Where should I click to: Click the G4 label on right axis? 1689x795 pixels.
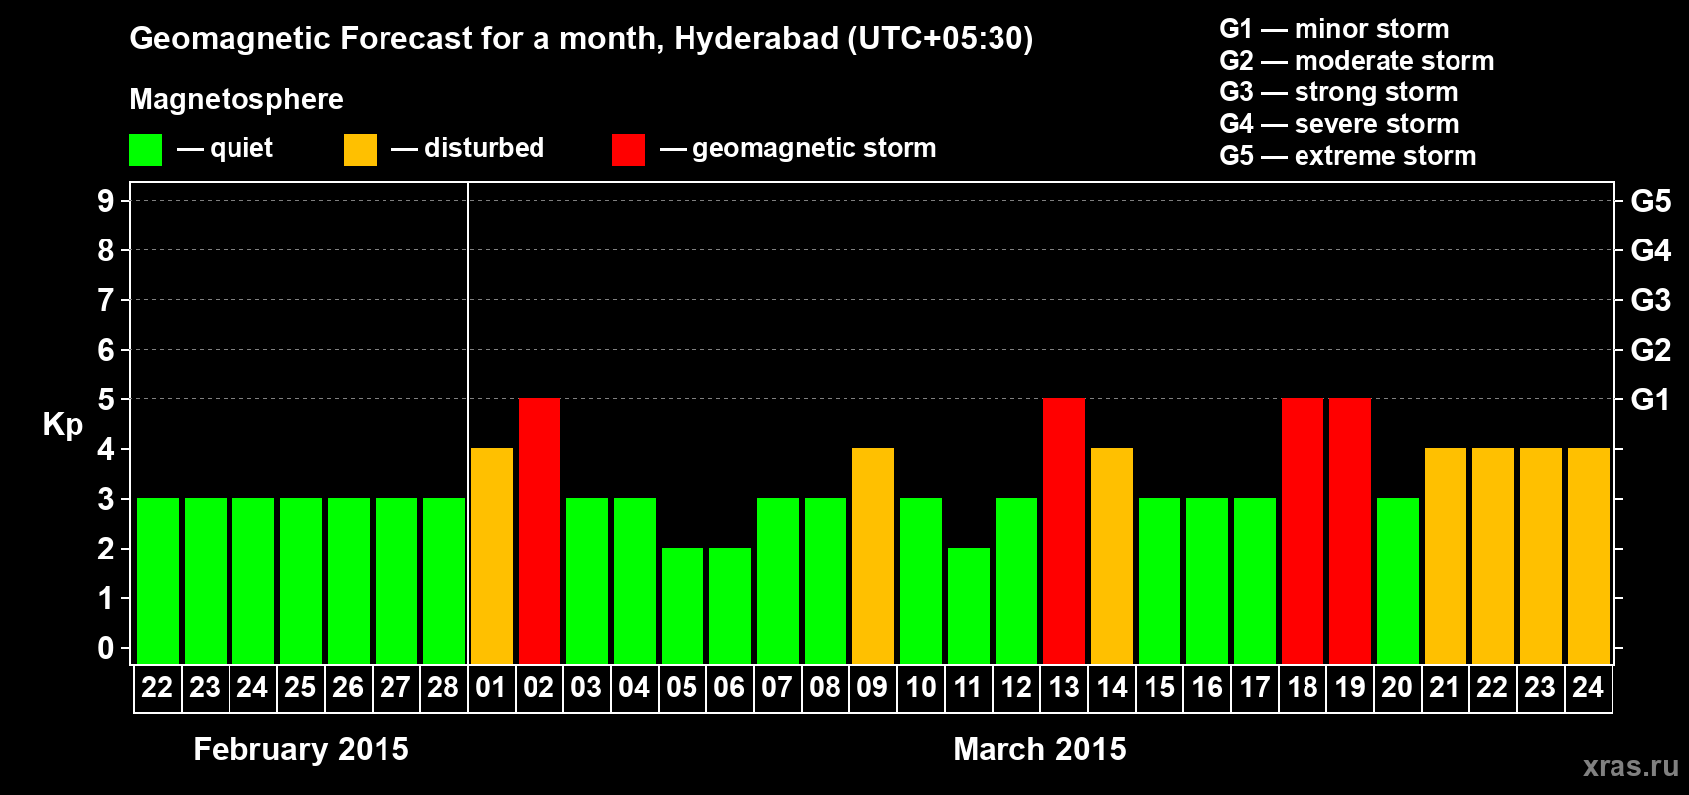[1651, 250]
